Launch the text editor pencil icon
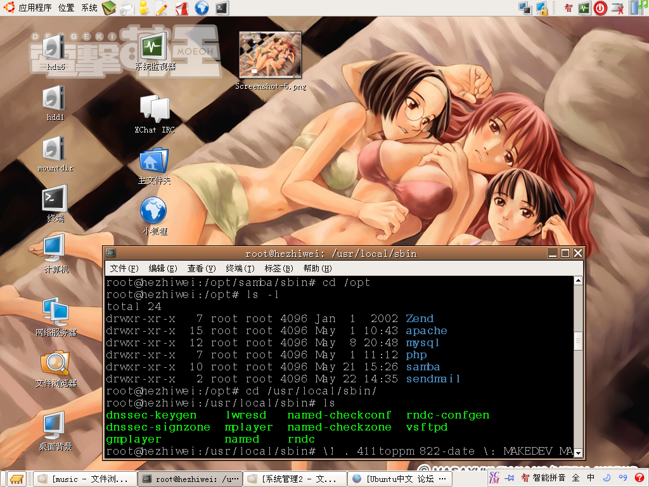This screenshot has height=487, width=649. click(x=161, y=8)
